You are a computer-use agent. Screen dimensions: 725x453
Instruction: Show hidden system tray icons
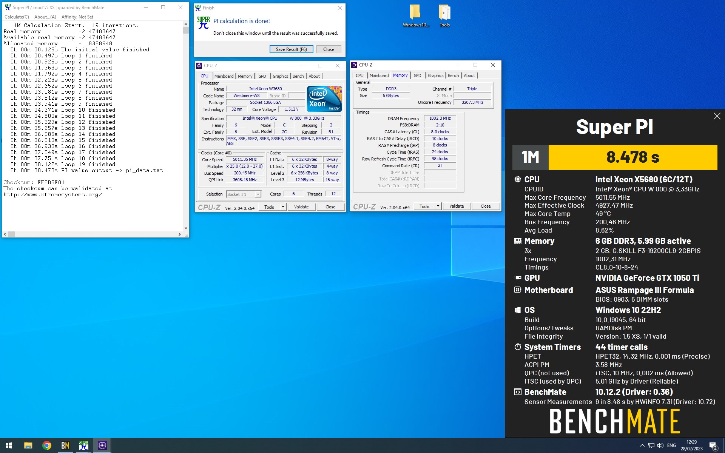[642, 445]
